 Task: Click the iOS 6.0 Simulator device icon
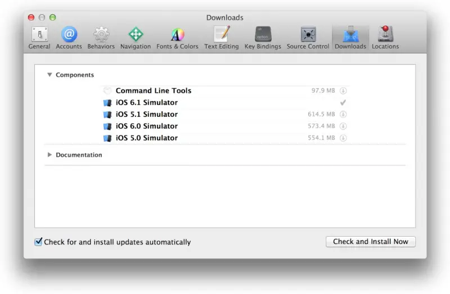[107, 126]
